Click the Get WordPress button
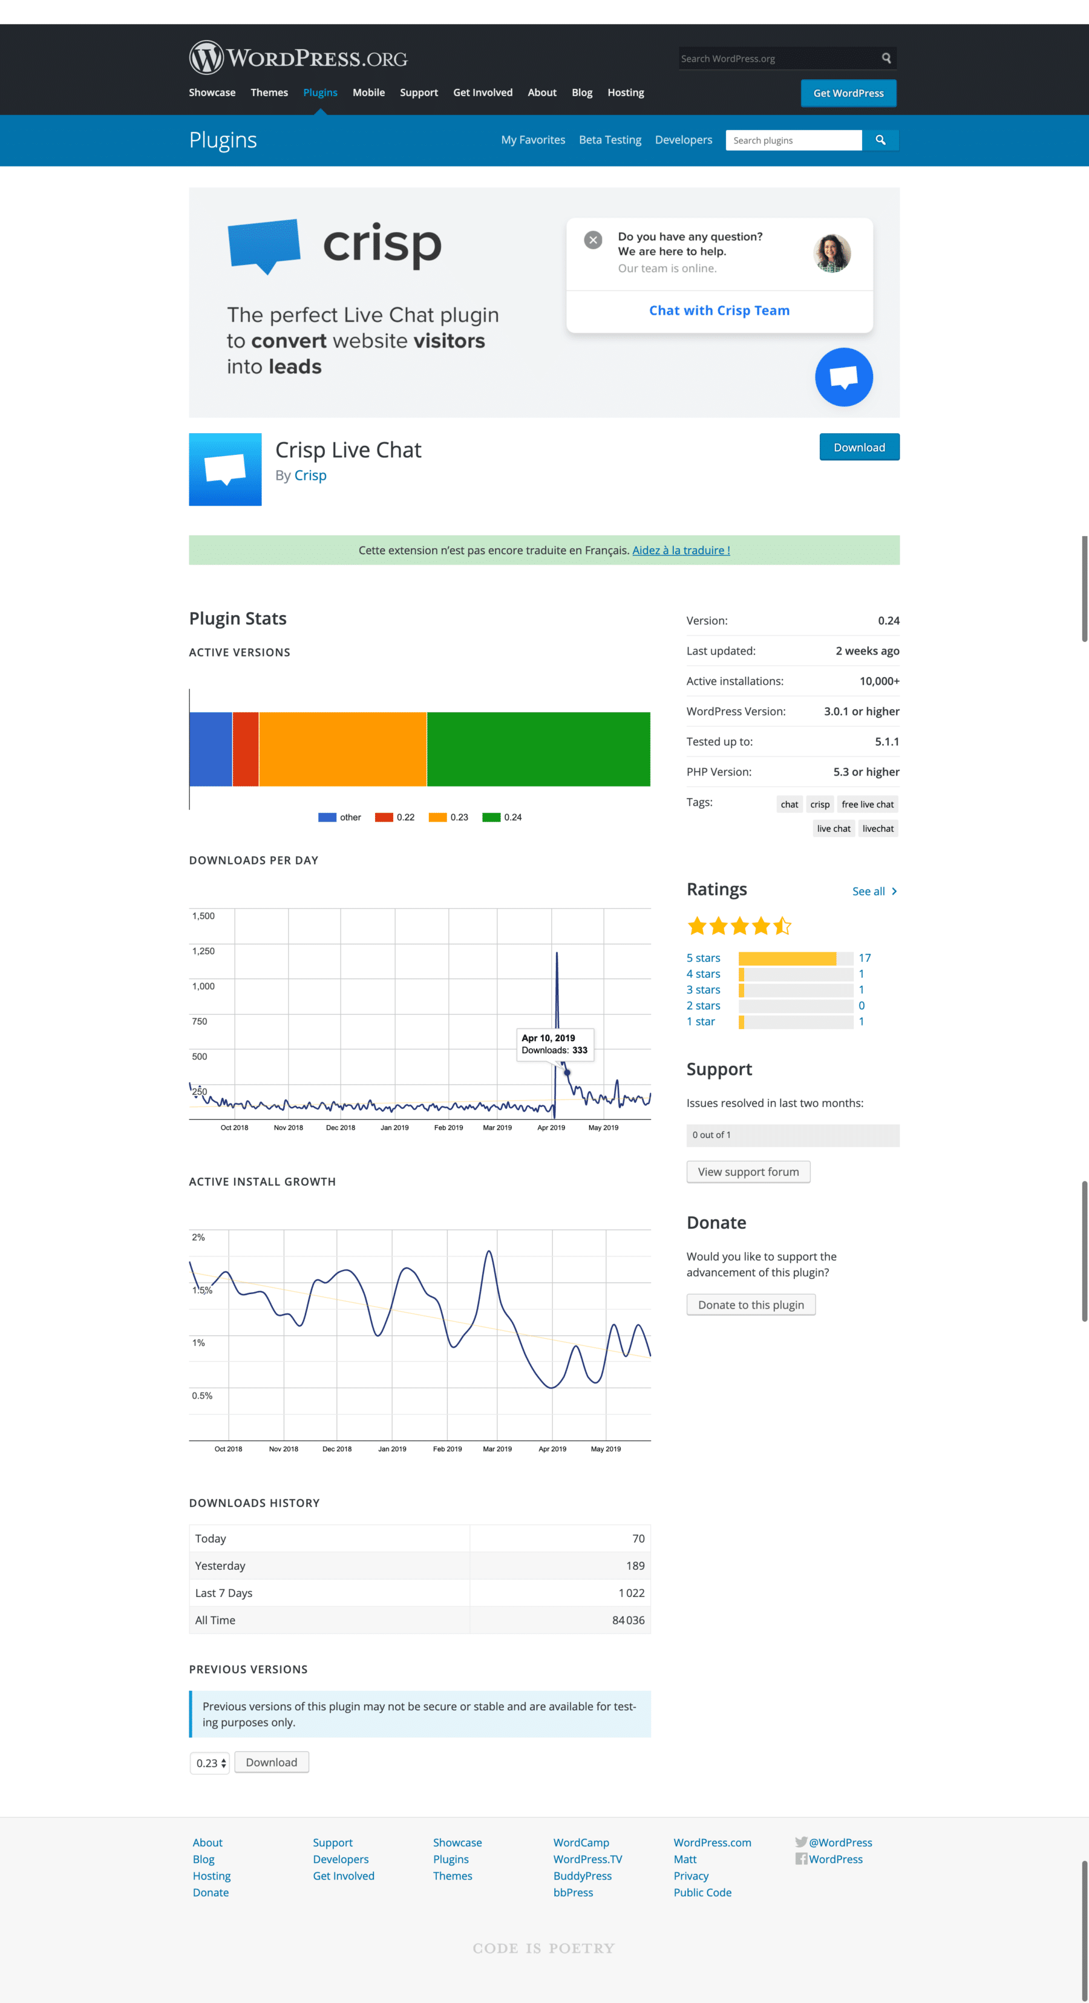This screenshot has width=1089, height=2003. coord(849,93)
